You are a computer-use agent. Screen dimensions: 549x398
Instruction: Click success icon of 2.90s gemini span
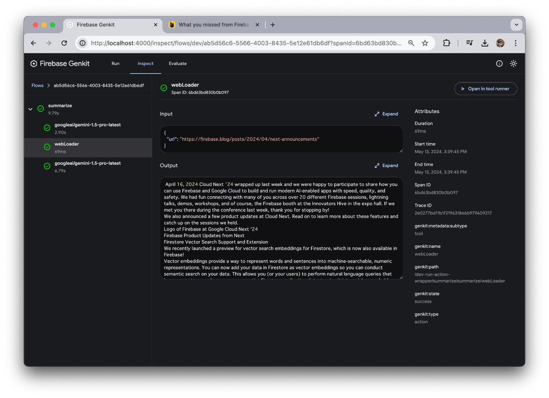pos(47,128)
